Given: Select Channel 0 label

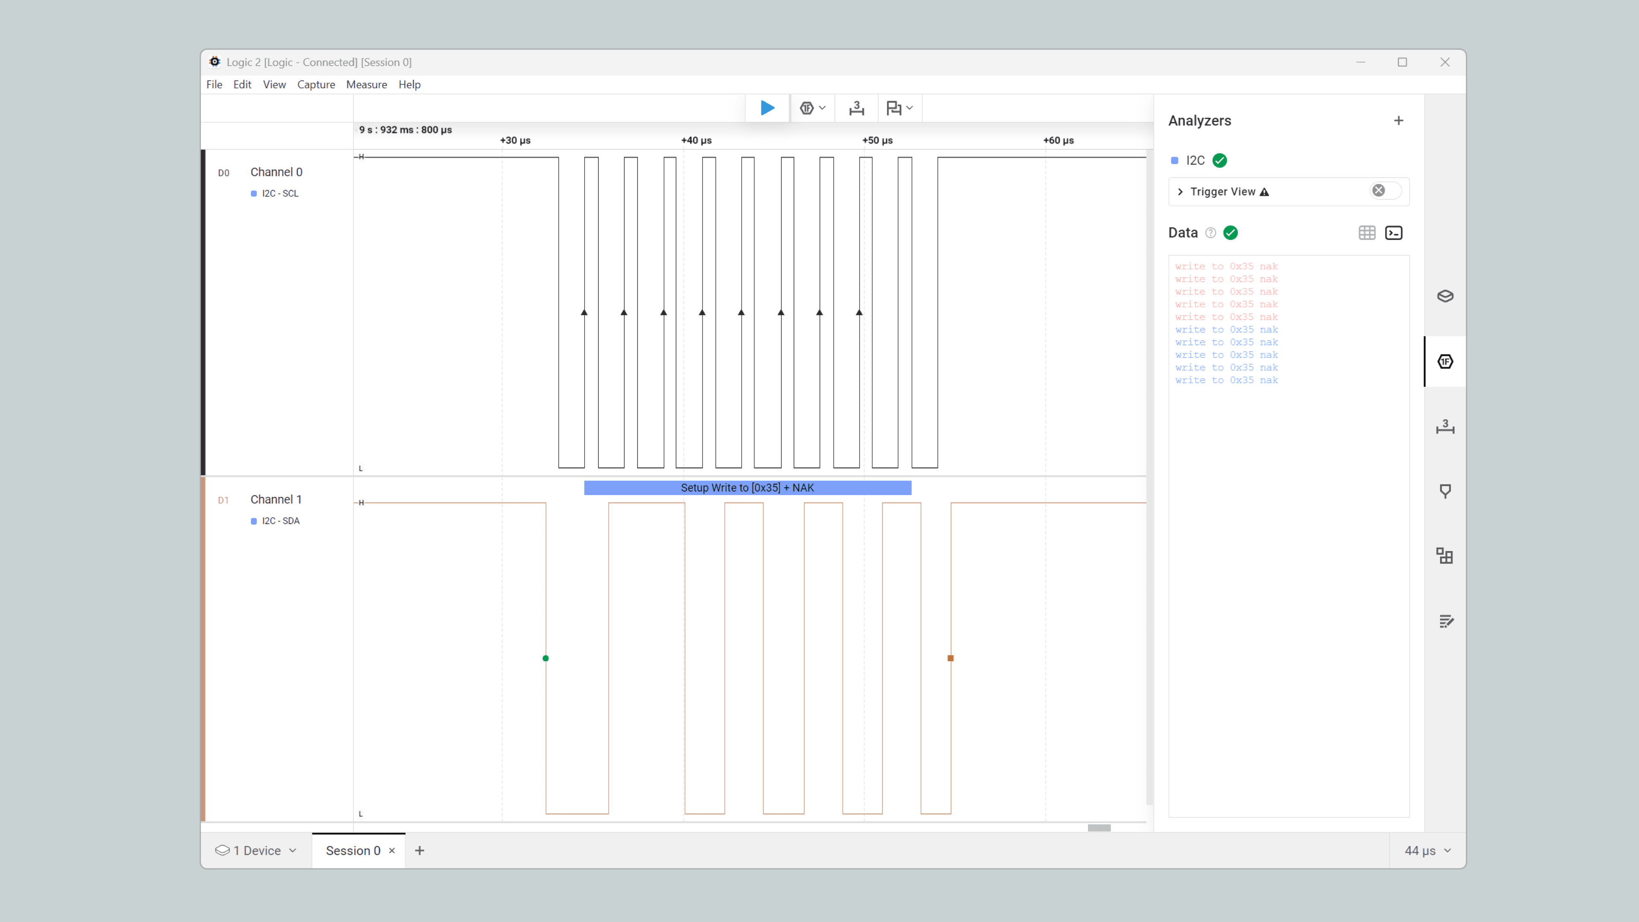Looking at the screenshot, I should 276,172.
